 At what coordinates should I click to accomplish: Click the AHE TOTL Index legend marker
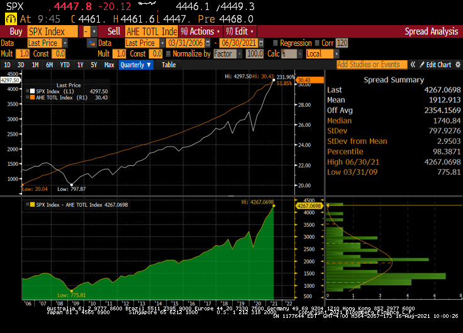tap(31, 98)
